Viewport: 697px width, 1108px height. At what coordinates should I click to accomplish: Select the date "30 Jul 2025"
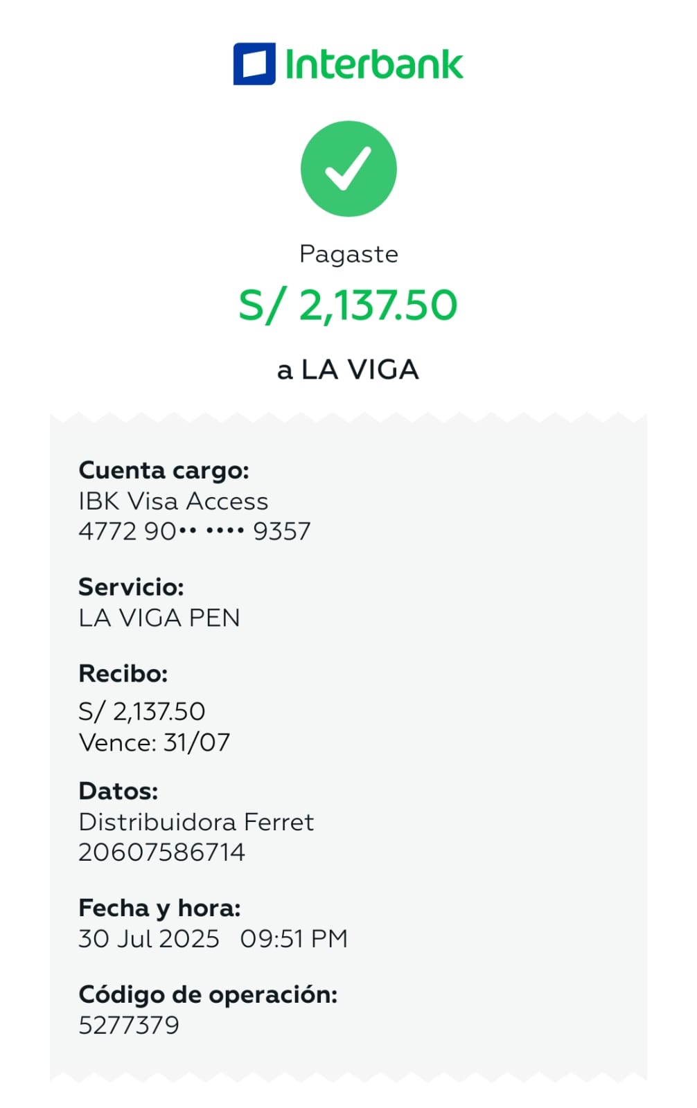click(x=149, y=939)
